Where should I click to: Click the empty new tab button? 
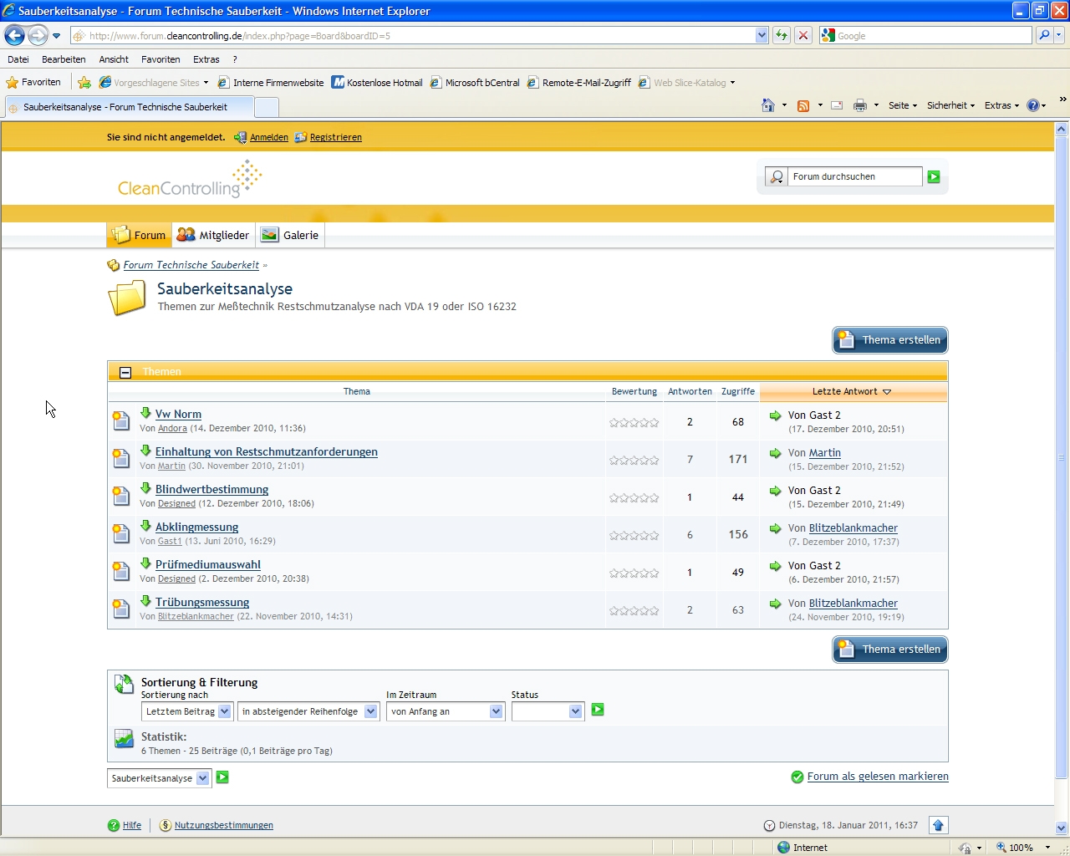[x=266, y=107]
